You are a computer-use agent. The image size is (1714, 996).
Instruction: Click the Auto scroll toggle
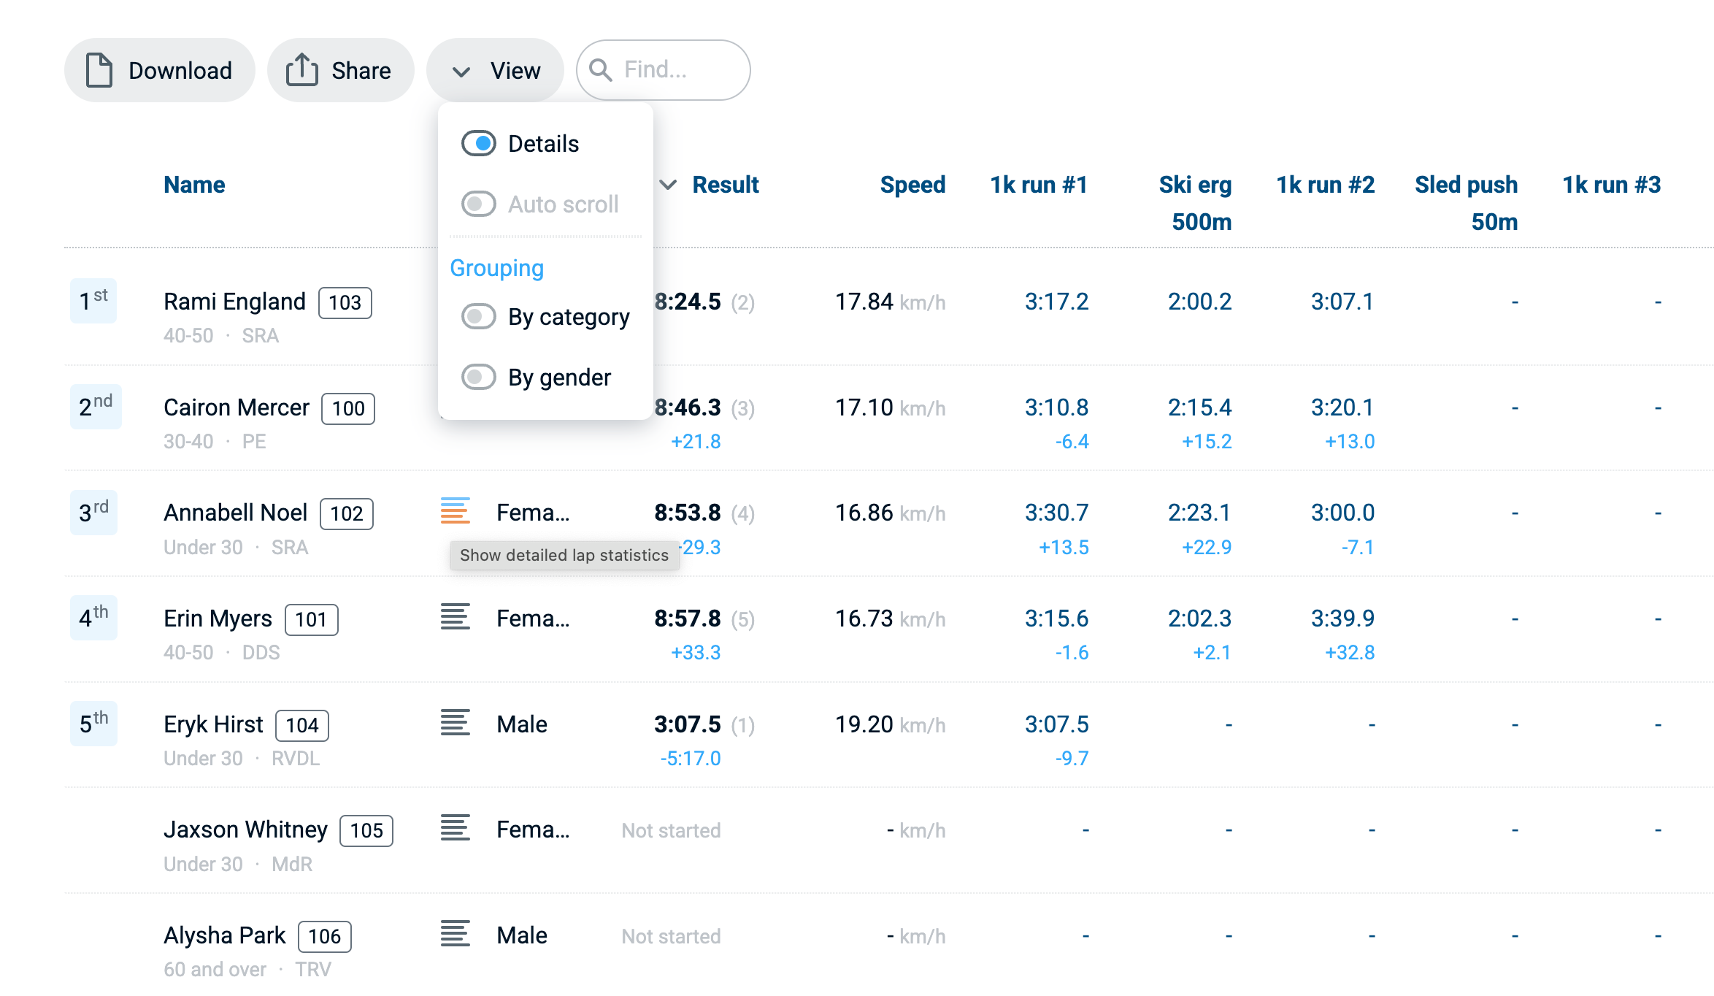(x=479, y=204)
